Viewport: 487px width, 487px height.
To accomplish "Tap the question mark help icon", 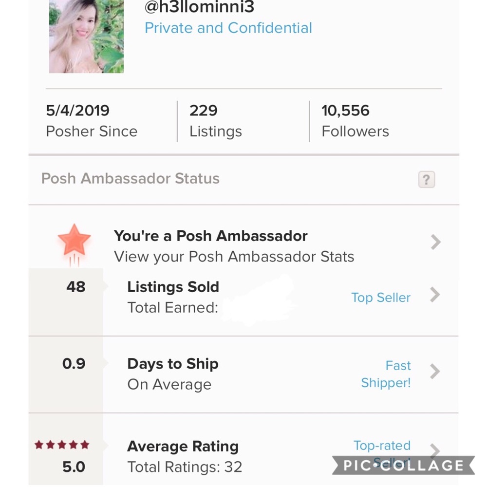I will point(426,180).
